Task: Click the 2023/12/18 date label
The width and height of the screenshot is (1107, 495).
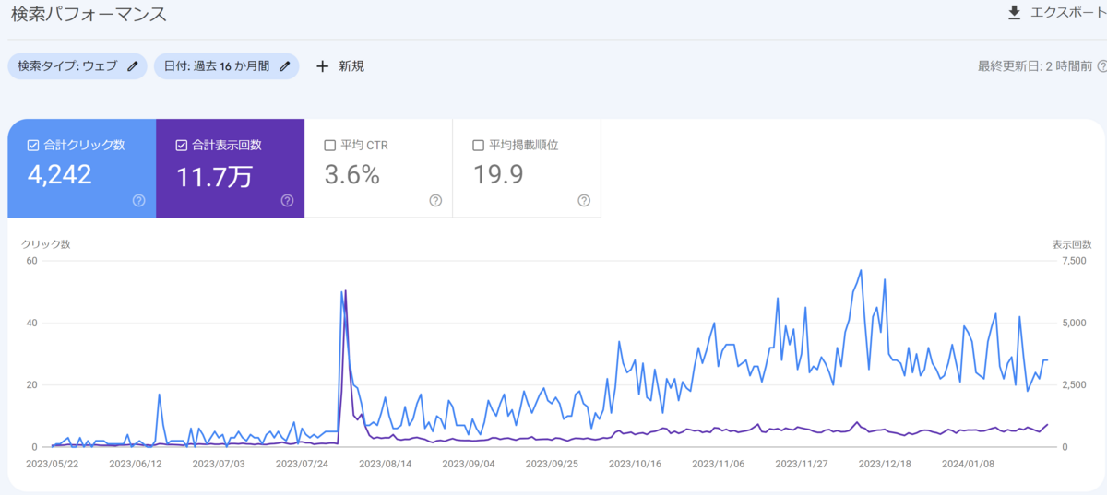Action: (x=885, y=464)
